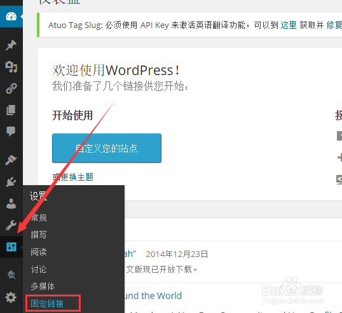The image size is (342, 313).
Task: Open the Users person icon
Action: pos(11,204)
